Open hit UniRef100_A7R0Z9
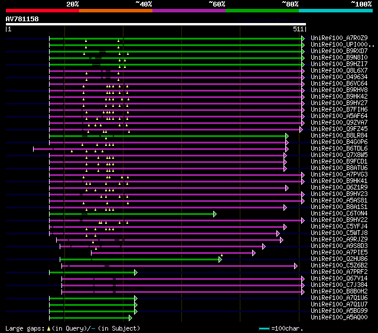378x333 pixels. point(339,38)
